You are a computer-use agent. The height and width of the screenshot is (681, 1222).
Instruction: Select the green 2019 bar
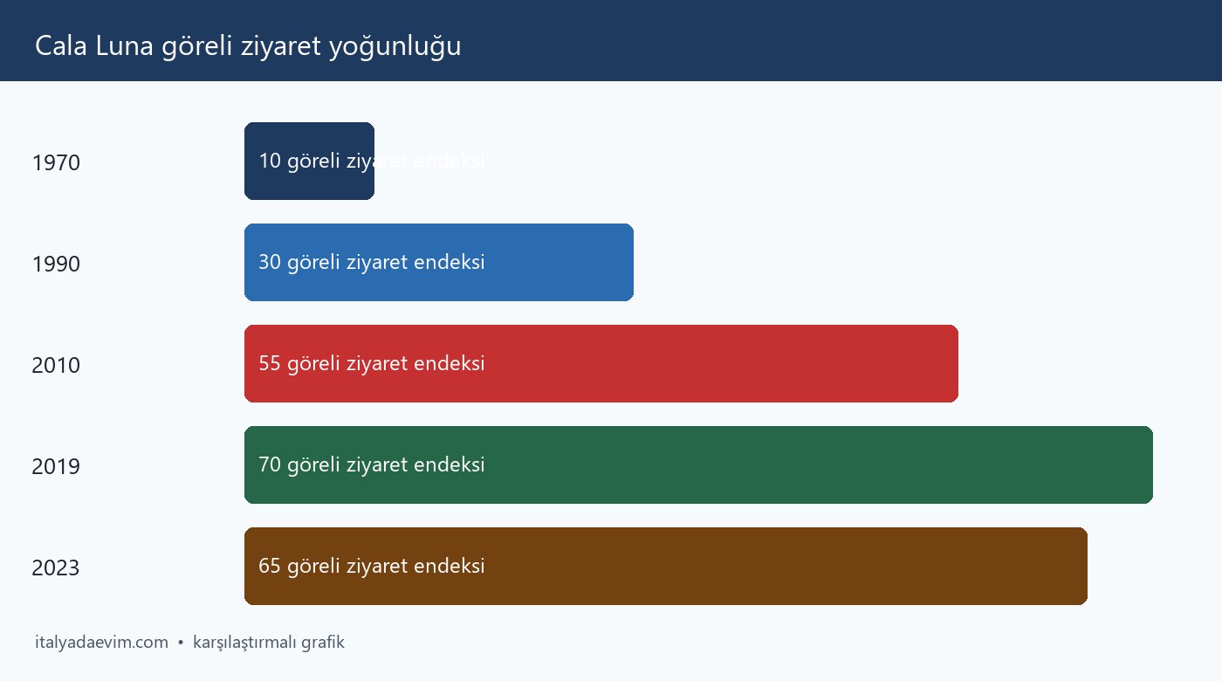coord(698,464)
